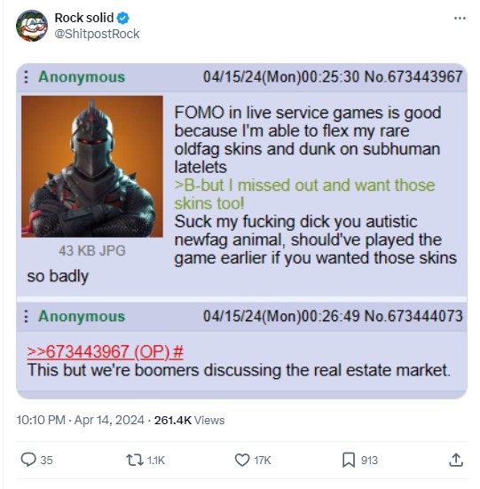Click the >>673443967 (OP) quote link

click(106, 351)
